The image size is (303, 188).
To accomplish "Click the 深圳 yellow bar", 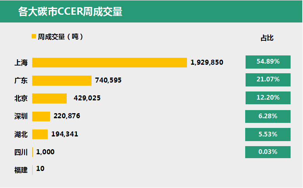I will [41, 116].
